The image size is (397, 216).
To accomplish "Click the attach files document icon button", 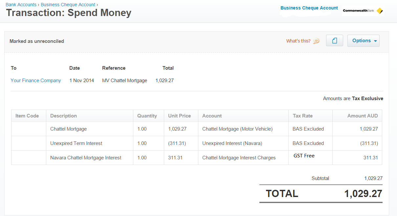I will (x=334, y=41).
